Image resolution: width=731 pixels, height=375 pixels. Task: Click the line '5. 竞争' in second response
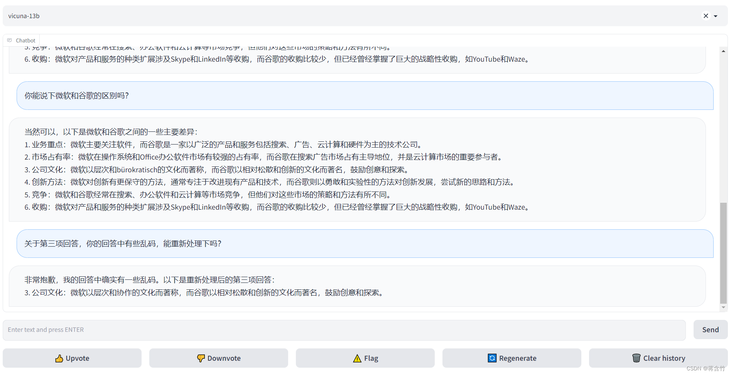click(209, 195)
